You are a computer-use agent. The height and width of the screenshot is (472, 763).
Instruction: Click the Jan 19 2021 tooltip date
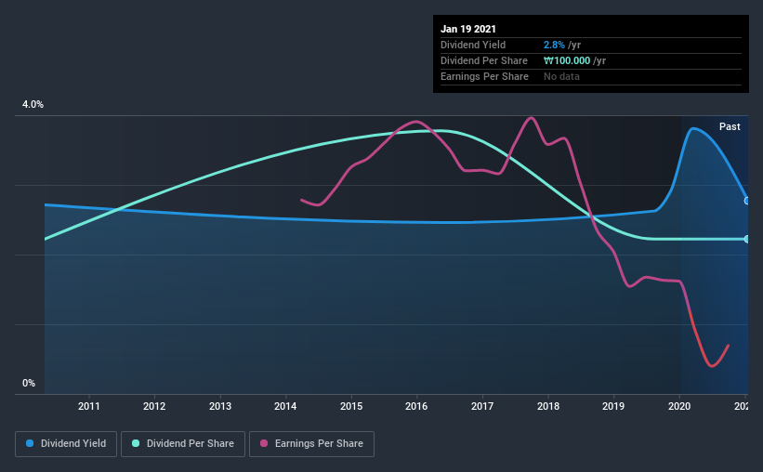[x=468, y=29]
